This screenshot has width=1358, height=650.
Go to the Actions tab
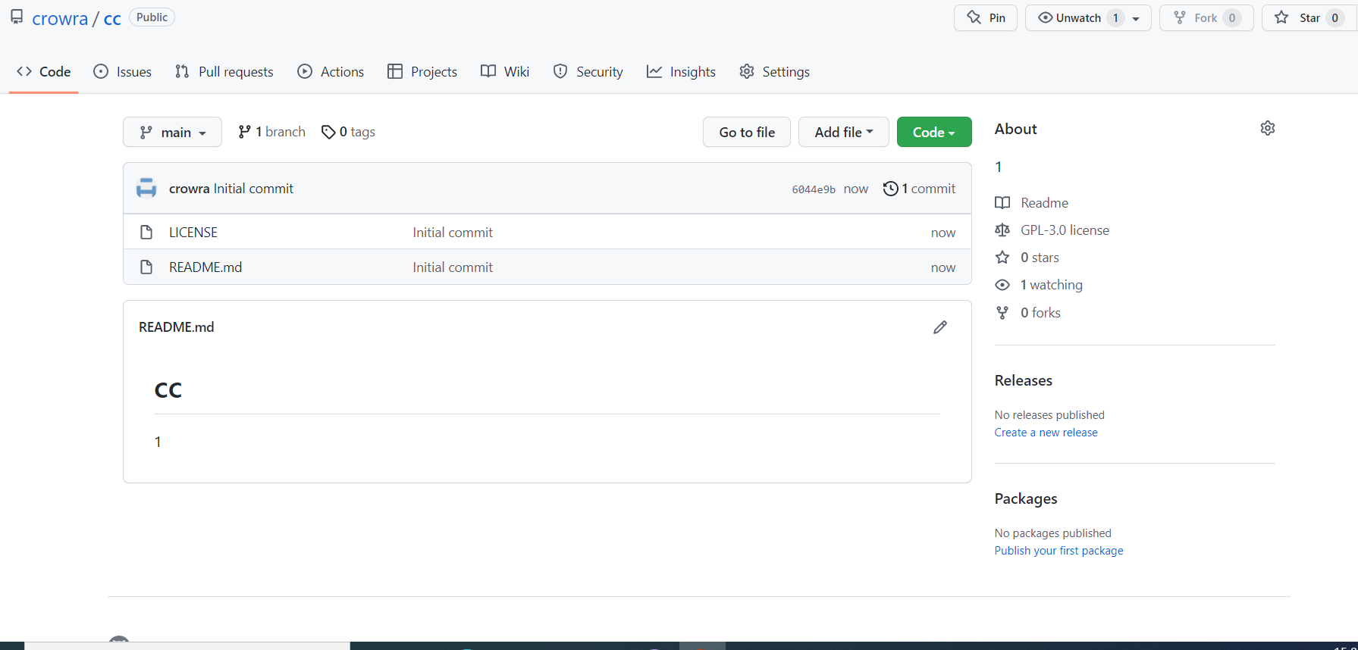coord(331,72)
